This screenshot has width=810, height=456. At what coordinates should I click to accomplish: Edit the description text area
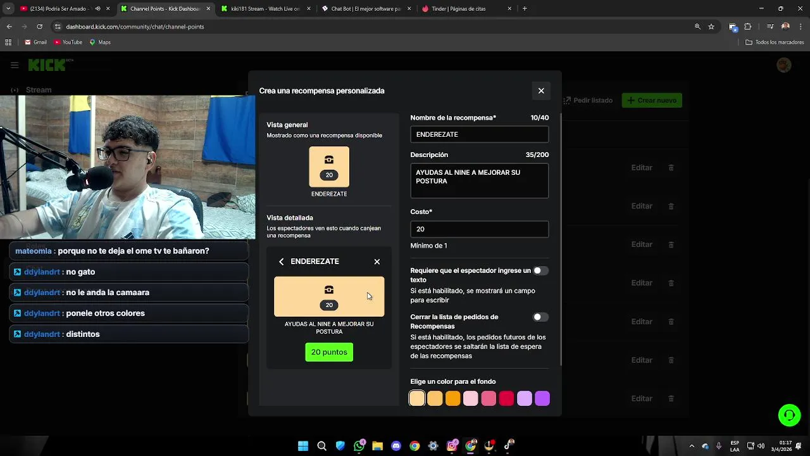(479, 180)
